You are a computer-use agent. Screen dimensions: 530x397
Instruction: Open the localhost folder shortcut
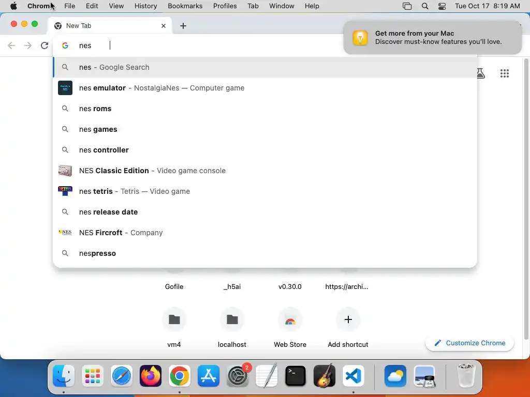[x=232, y=319]
